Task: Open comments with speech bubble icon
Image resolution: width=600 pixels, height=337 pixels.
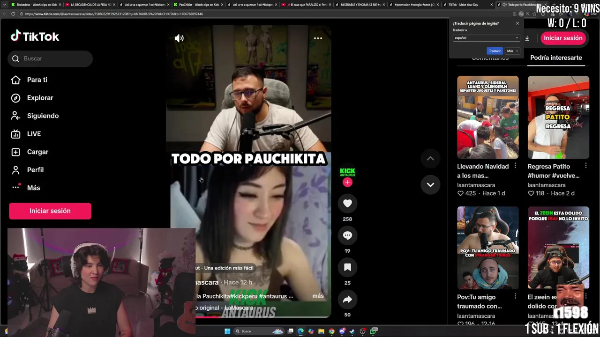Action: coord(347,235)
